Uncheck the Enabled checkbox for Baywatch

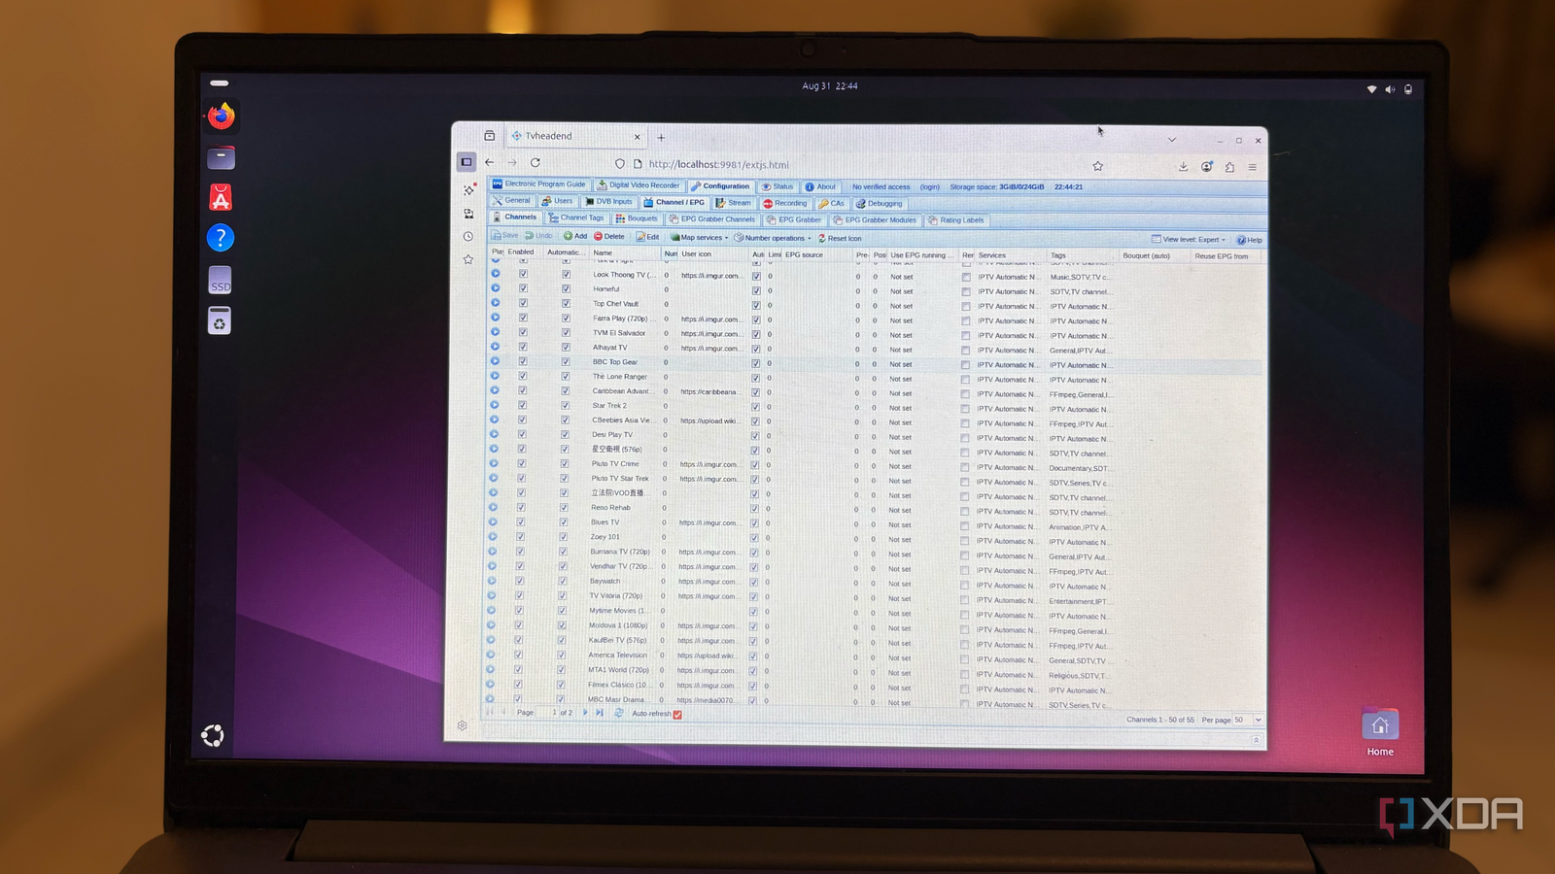pos(521,581)
